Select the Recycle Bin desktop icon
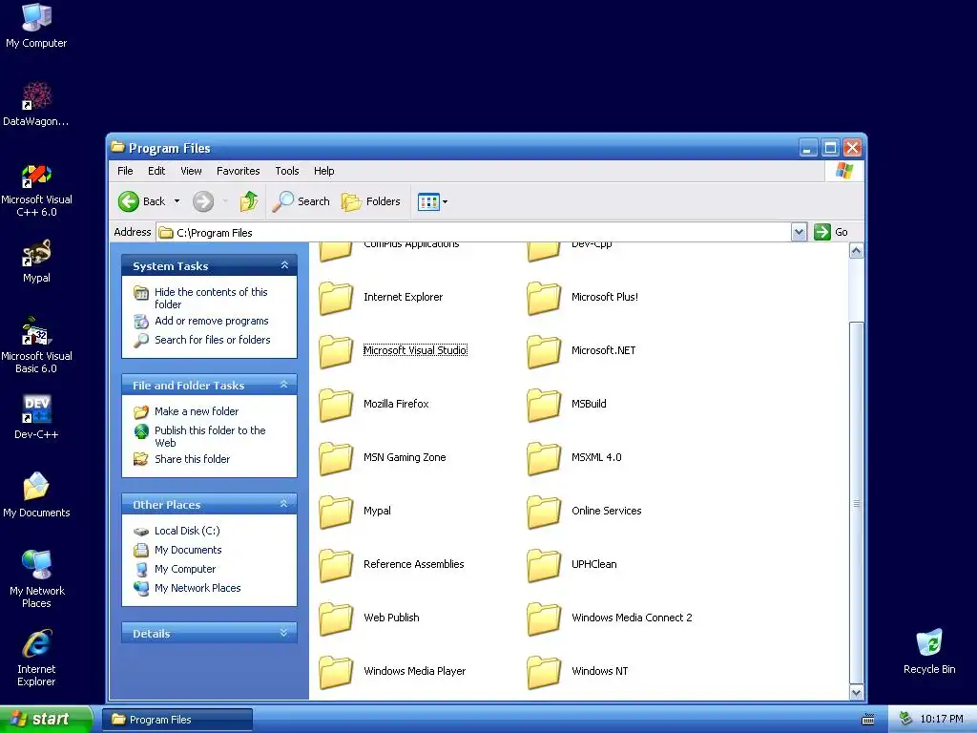Screen dimensions: 977x733 coord(929,644)
